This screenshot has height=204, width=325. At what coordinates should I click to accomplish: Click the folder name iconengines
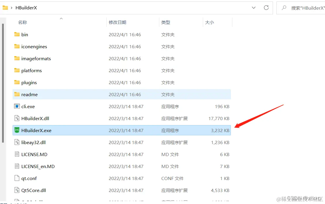(34, 47)
